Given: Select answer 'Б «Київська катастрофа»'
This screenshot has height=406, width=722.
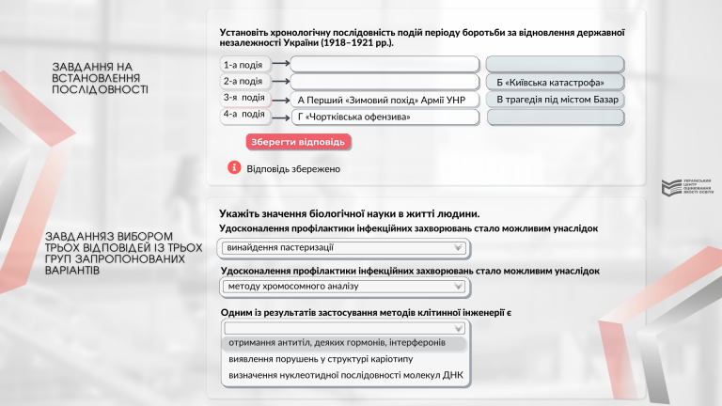Looking at the screenshot, I should click(555, 83).
